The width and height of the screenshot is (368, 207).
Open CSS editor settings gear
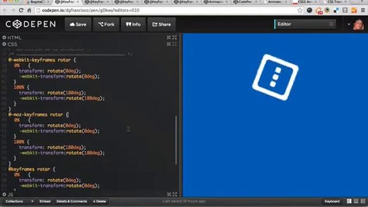point(4,44)
